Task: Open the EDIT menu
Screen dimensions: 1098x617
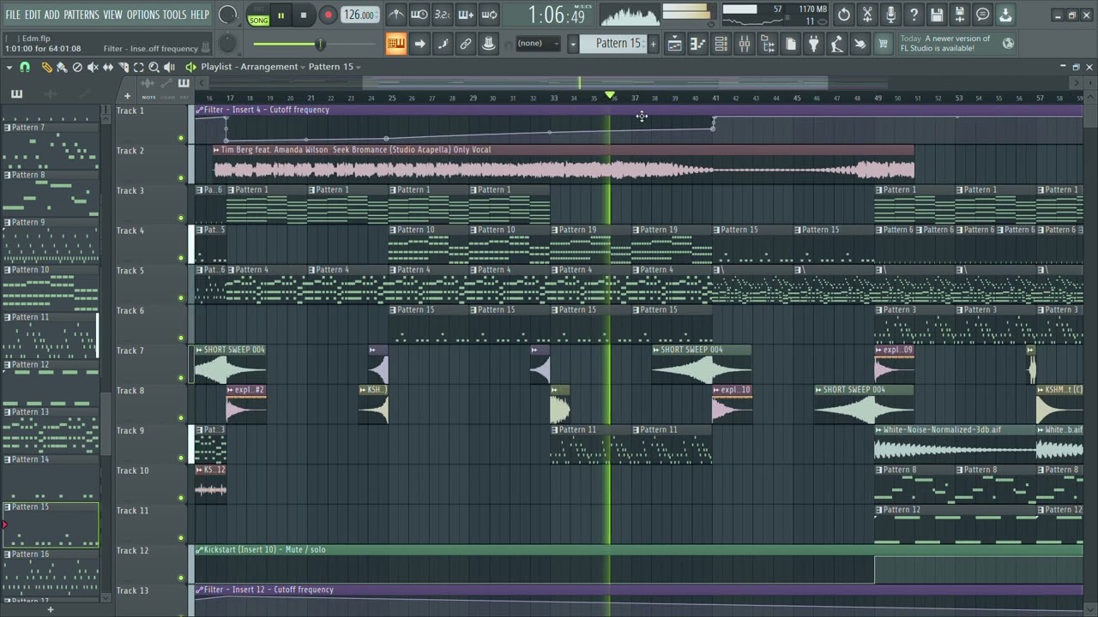Action: click(x=33, y=15)
